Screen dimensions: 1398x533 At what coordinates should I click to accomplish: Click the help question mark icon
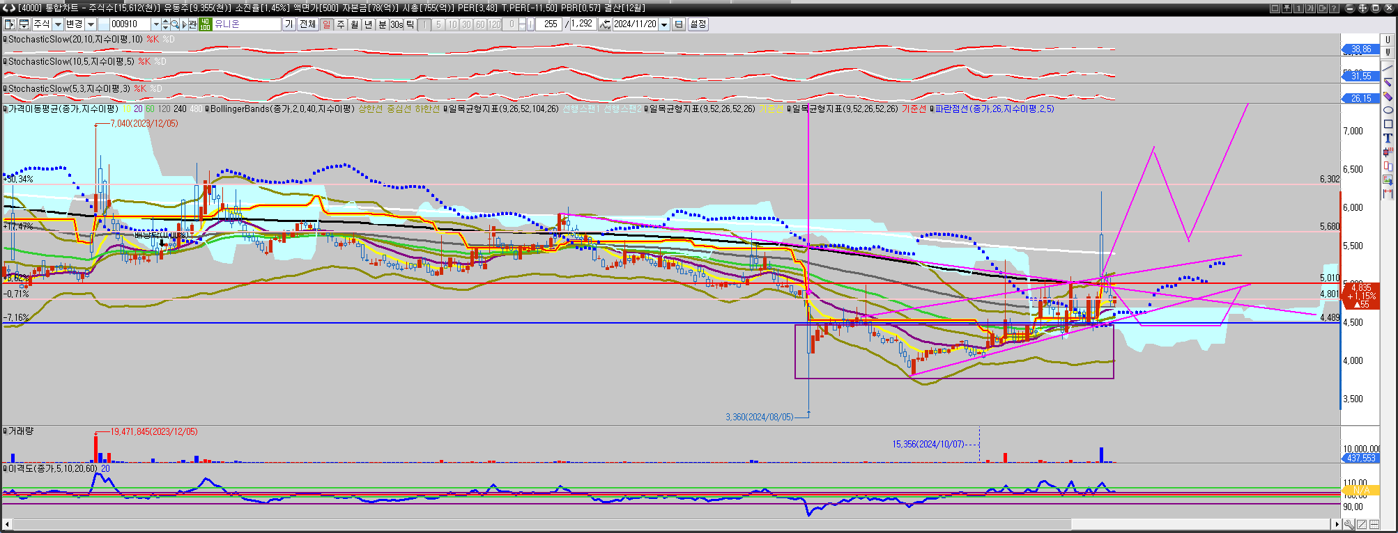click(1334, 8)
